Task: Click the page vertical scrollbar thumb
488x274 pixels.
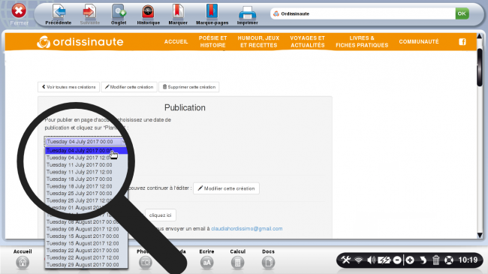Action: [x=480, y=67]
